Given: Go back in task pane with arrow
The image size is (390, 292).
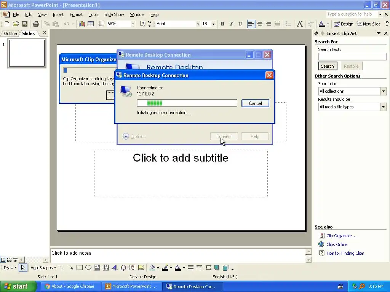Looking at the screenshot, I should tap(316, 33).
